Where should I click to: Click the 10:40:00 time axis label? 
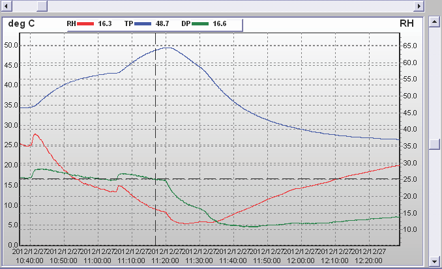pos(28,260)
